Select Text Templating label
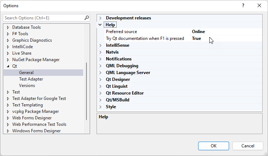 27,105
